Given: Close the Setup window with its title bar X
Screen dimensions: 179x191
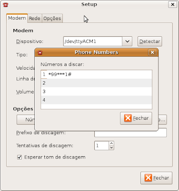Looking at the screenshot, I should (x=172, y=4).
